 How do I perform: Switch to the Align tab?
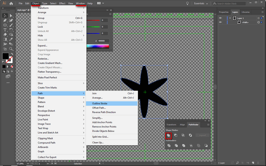click(182, 125)
